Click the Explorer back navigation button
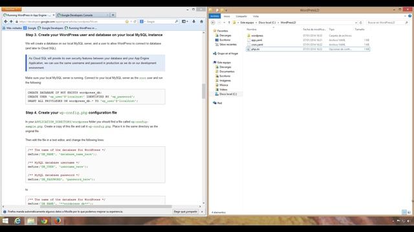Screen dimensions: 414x232 point(213,23)
